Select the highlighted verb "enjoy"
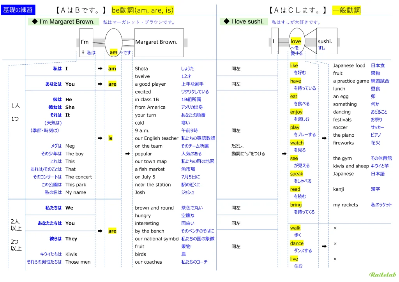399x282 pixels. click(x=296, y=112)
